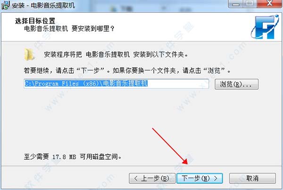Click the 安装 - 电影音乐提取机 window title

pos(43,5)
